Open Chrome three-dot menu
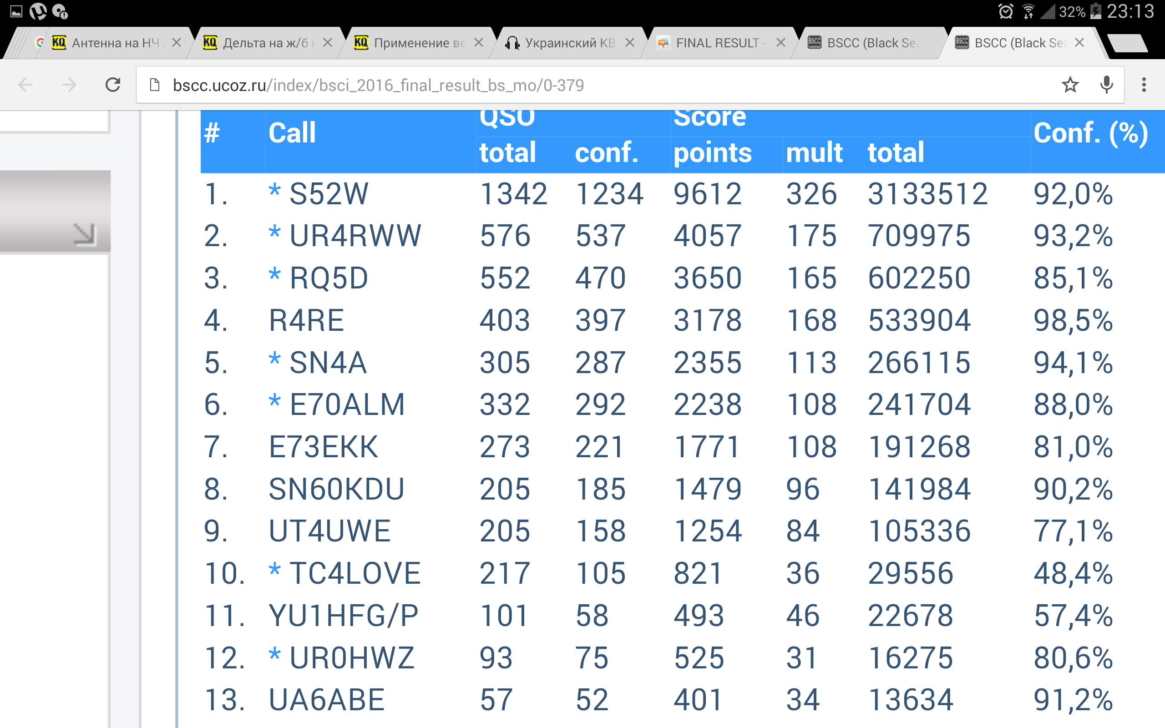 [x=1144, y=85]
